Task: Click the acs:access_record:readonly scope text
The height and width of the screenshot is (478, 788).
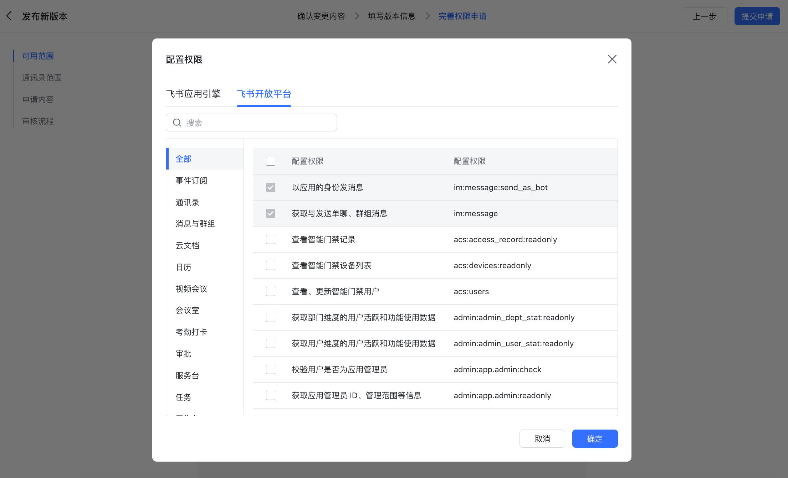Action: tap(505, 239)
